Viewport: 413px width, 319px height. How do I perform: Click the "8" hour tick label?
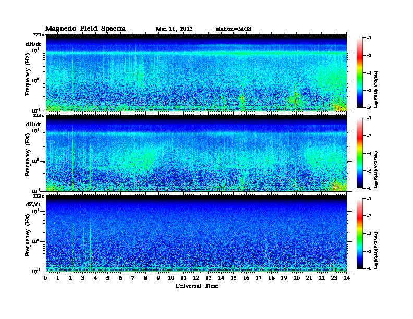[145, 278]
